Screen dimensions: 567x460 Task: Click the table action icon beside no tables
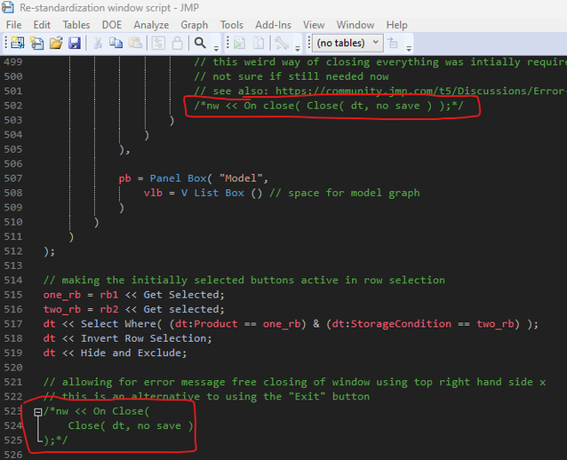click(393, 43)
